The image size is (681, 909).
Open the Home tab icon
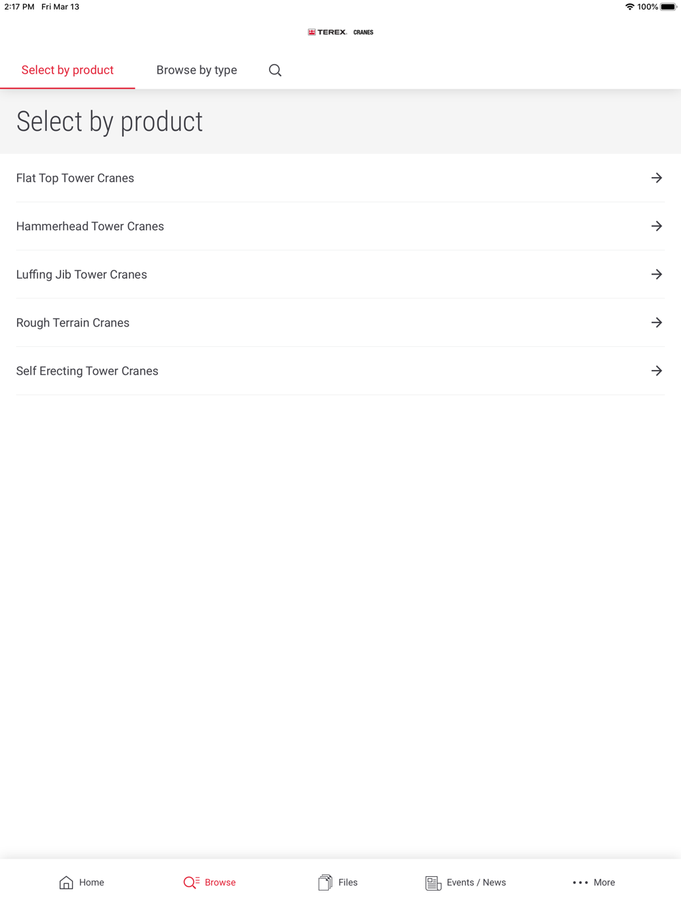click(x=66, y=882)
